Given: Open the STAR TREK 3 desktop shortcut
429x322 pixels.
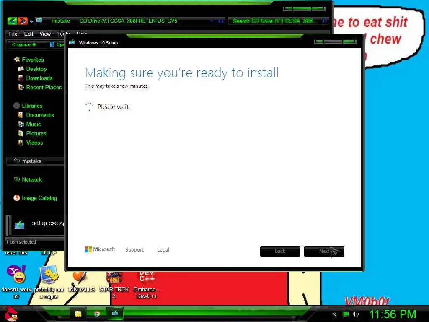Looking at the screenshot, I should pyautogui.click(x=114, y=285).
